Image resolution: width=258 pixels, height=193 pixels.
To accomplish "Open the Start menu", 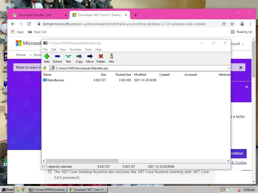I will (7, 190).
